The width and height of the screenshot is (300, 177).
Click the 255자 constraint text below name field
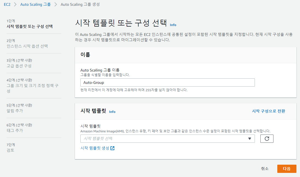(134, 90)
